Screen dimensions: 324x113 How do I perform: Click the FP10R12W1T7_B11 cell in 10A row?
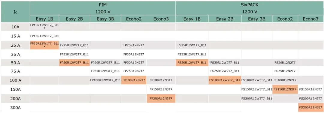coord(44,26)
